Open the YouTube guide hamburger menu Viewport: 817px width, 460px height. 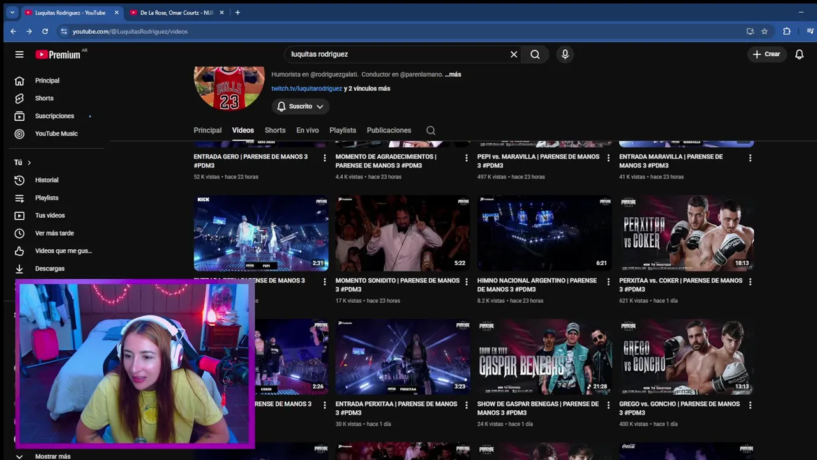pyautogui.click(x=19, y=54)
